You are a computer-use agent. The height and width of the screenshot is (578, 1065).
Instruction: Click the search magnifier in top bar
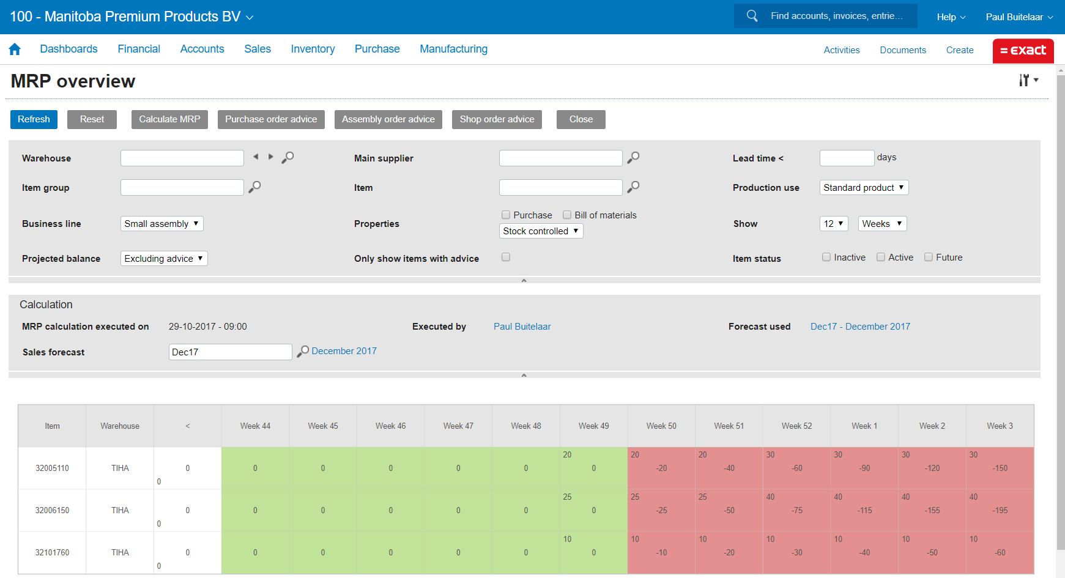[752, 16]
